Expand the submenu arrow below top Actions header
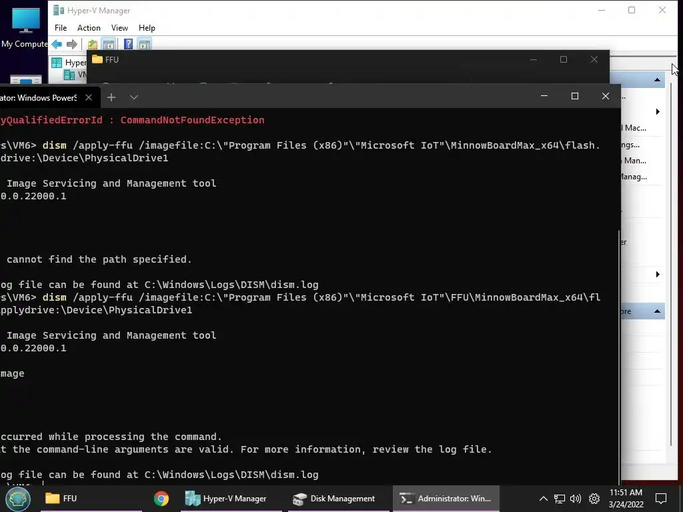 [x=658, y=112]
